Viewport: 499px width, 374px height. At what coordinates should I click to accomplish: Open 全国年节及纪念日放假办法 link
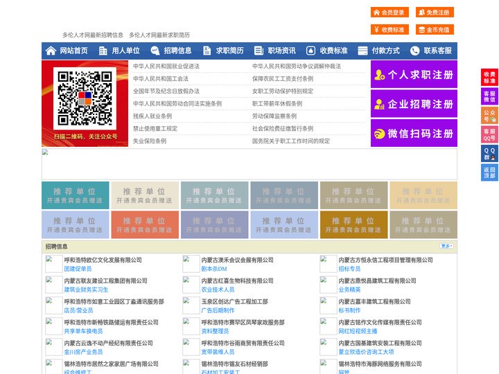coord(166,91)
